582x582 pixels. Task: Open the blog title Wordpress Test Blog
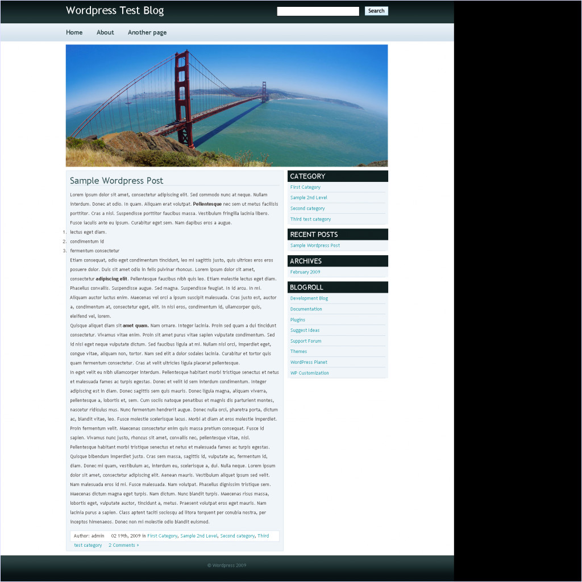coord(115,10)
